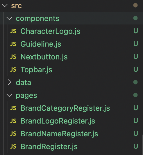Select the Guideline.js file
143x155 pixels.
tap(41, 44)
